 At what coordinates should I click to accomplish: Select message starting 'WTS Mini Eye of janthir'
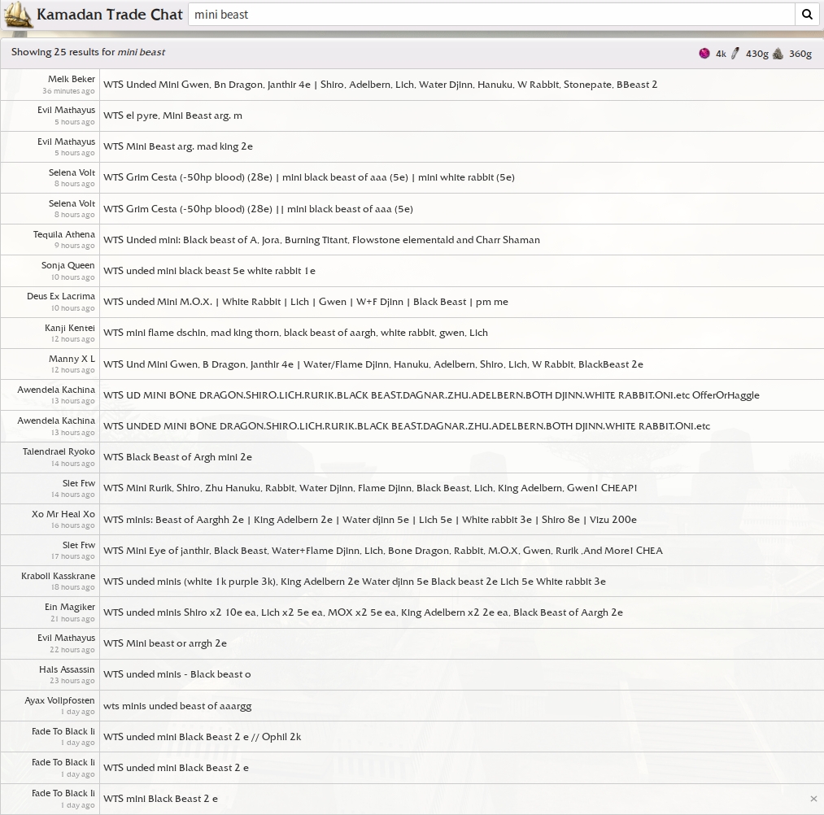tap(383, 551)
